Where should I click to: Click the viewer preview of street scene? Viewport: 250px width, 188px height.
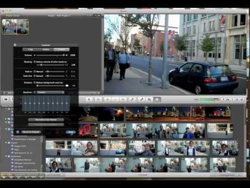pyautogui.click(x=175, y=54)
